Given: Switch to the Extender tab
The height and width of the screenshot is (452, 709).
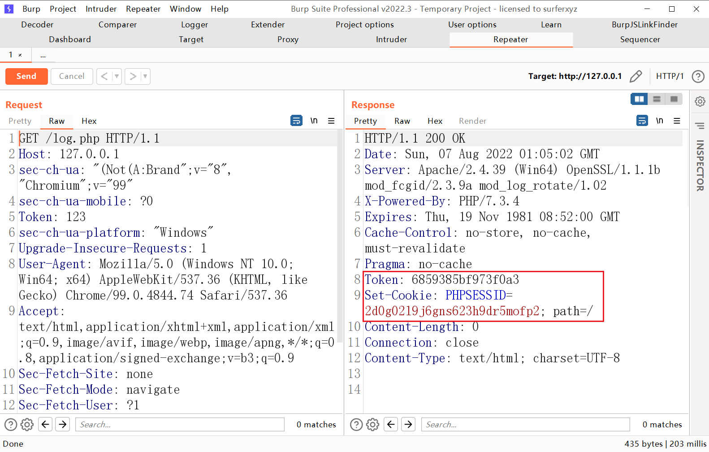Looking at the screenshot, I should 268,25.
